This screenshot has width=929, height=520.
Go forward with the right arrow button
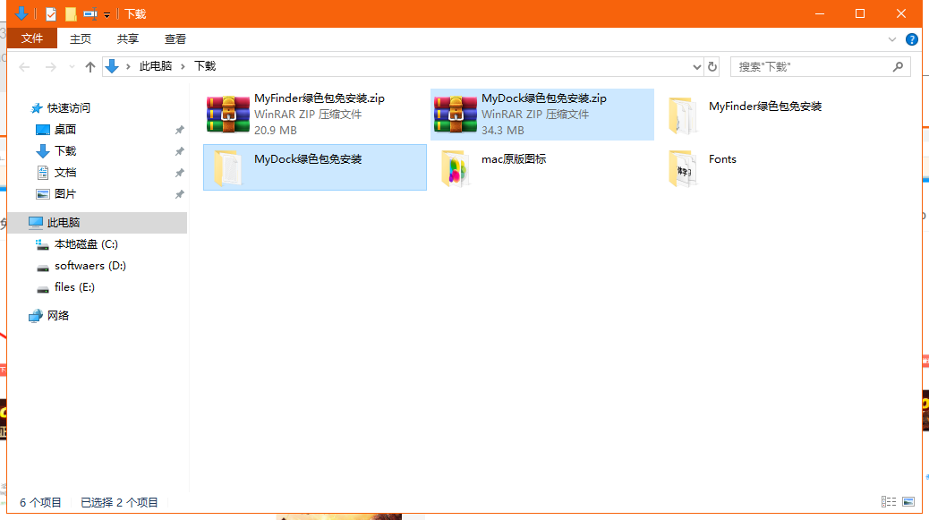pos(51,67)
